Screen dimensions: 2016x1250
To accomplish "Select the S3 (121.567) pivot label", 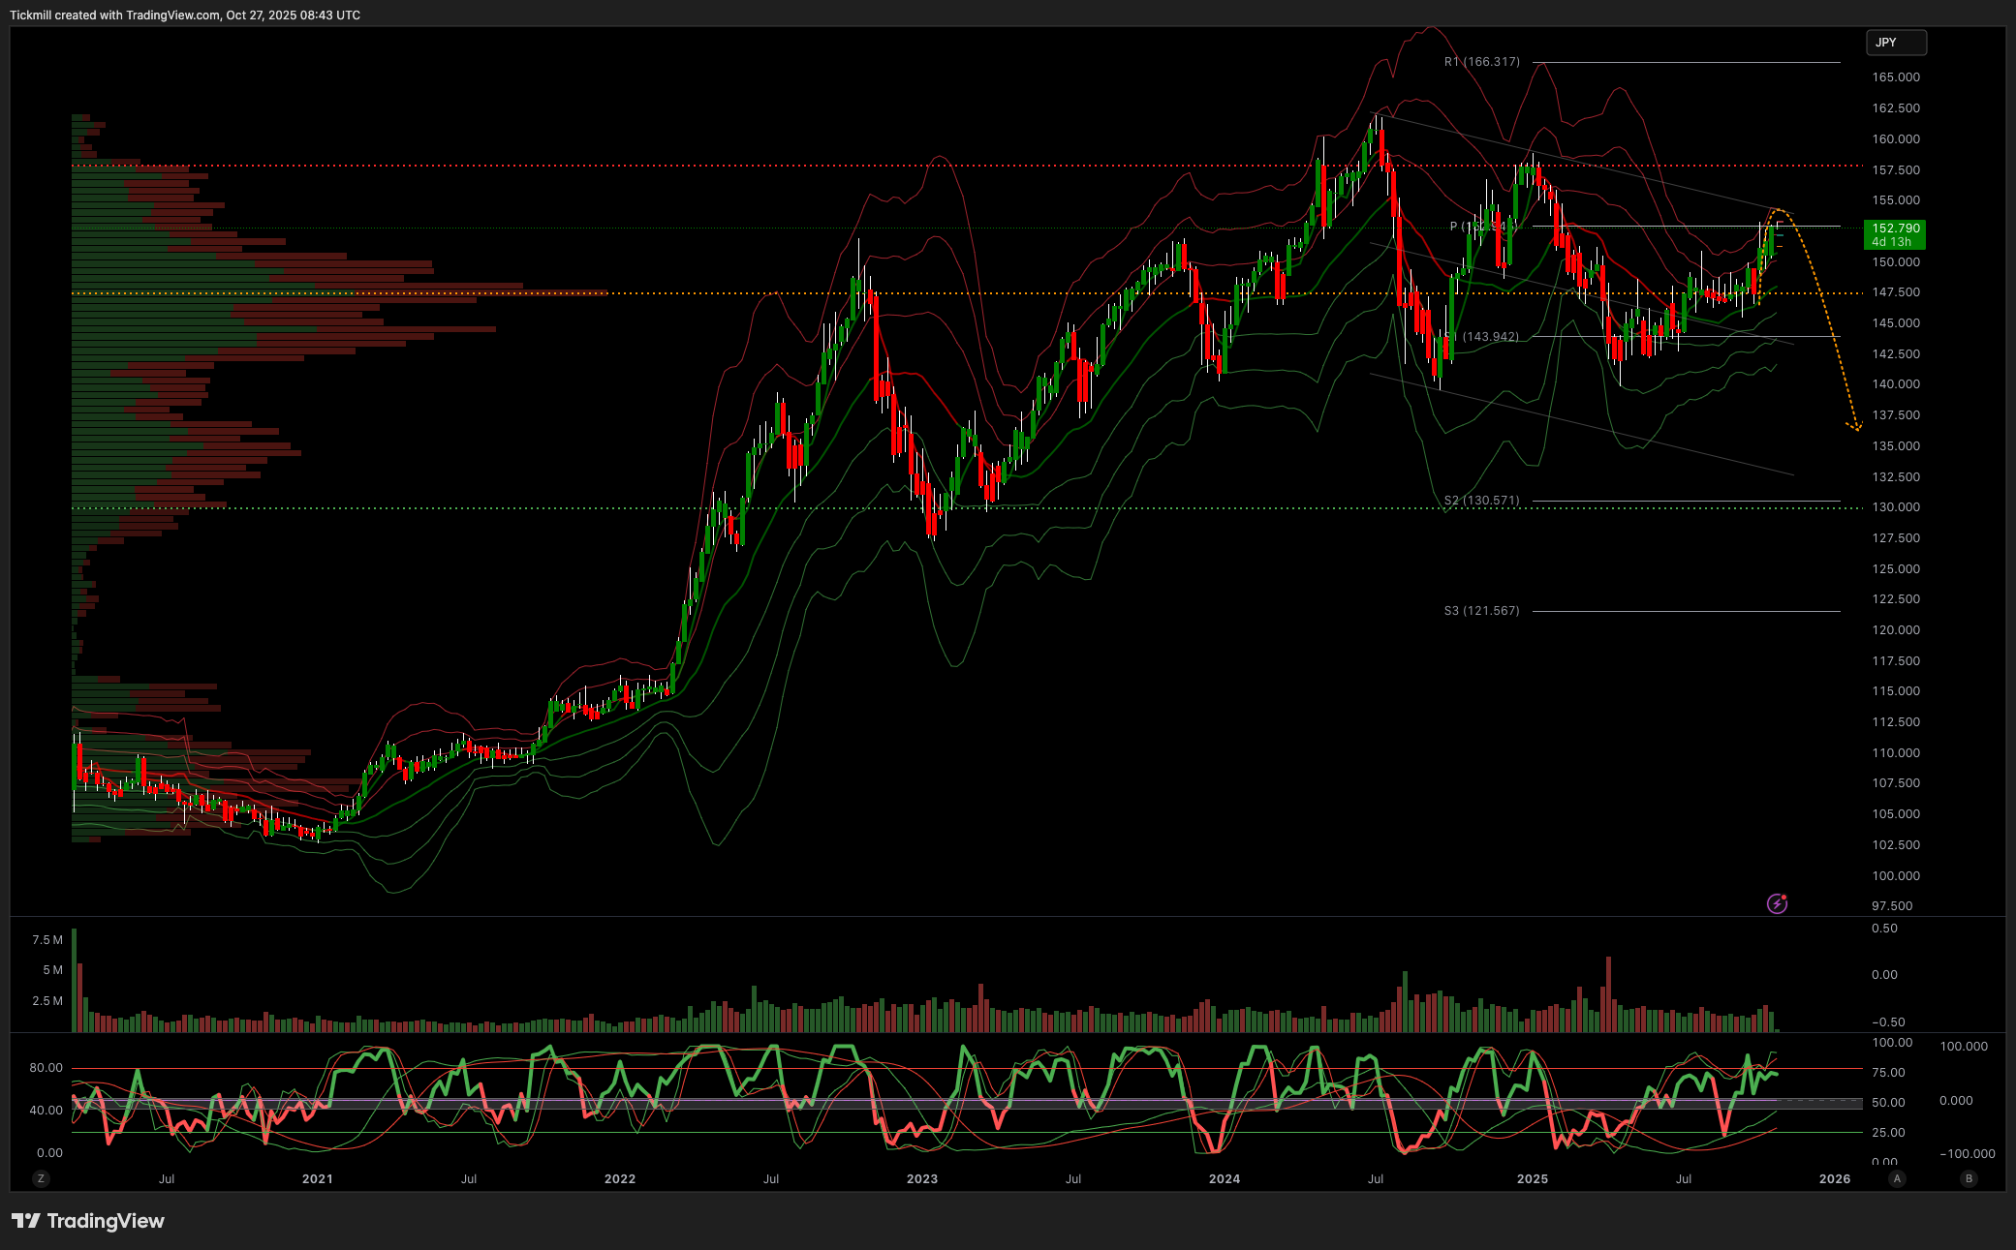I will [1481, 611].
